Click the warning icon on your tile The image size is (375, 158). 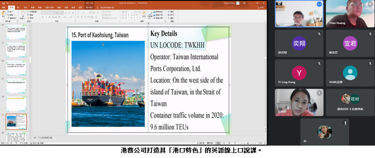tap(345, 123)
